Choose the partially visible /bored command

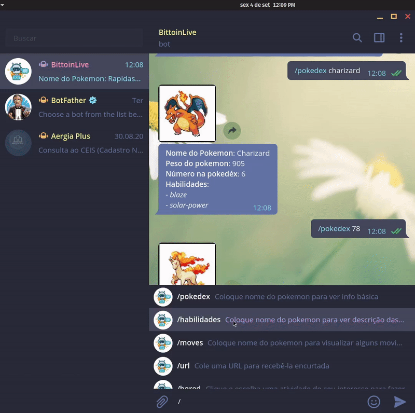click(x=282, y=383)
